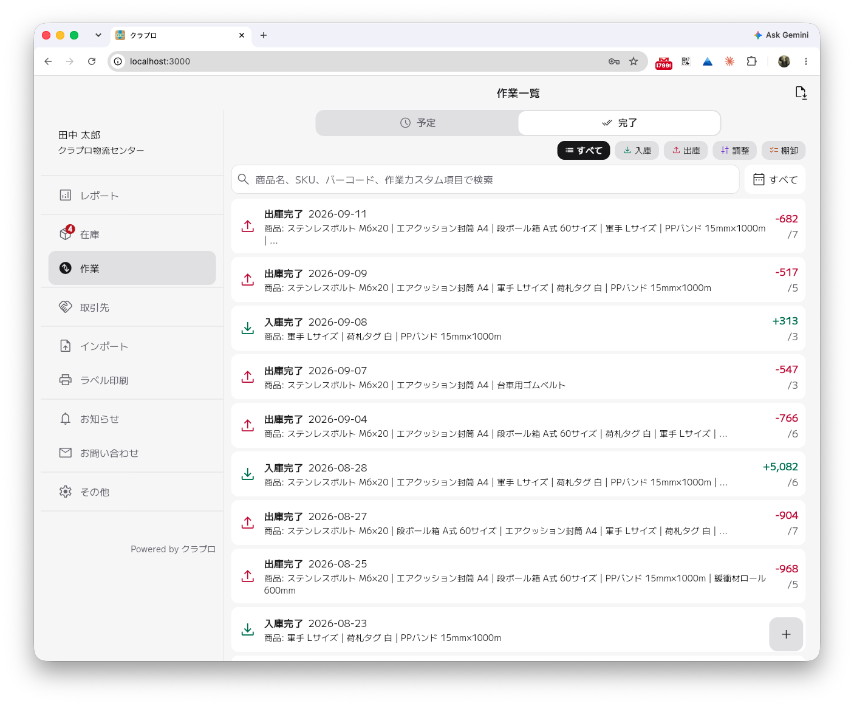The image size is (854, 706).
Task: Open 入庫完了 2026-08-28 entry
Action: 518,474
